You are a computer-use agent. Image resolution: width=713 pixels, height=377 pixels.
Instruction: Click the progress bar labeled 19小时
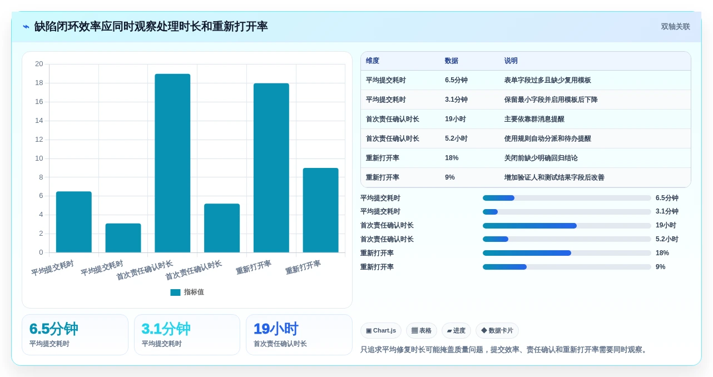click(x=567, y=226)
